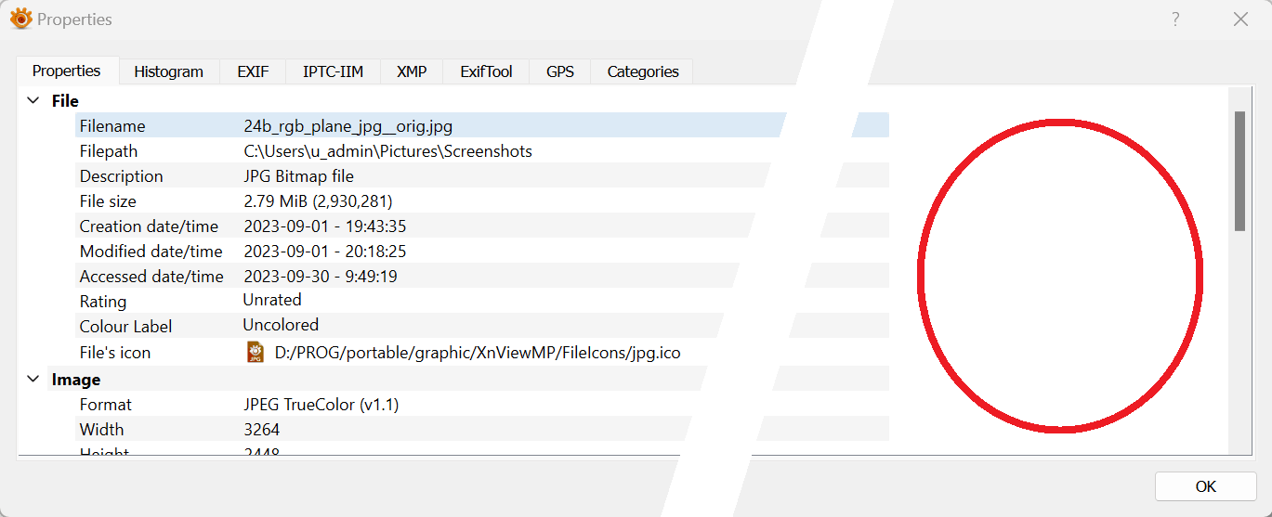Select the Rating row label
Image resolution: width=1272 pixels, height=517 pixels.
pos(103,302)
